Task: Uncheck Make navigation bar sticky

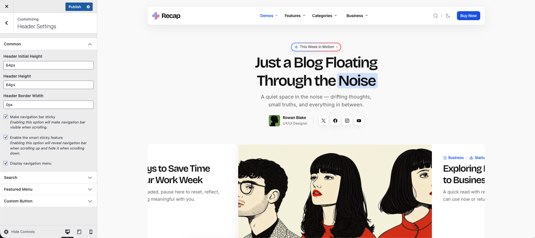Action: (x=6, y=117)
